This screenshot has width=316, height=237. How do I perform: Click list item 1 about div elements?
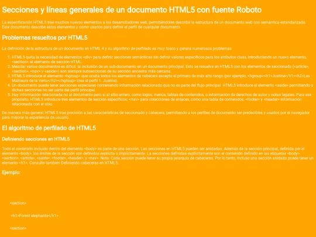(159, 60)
